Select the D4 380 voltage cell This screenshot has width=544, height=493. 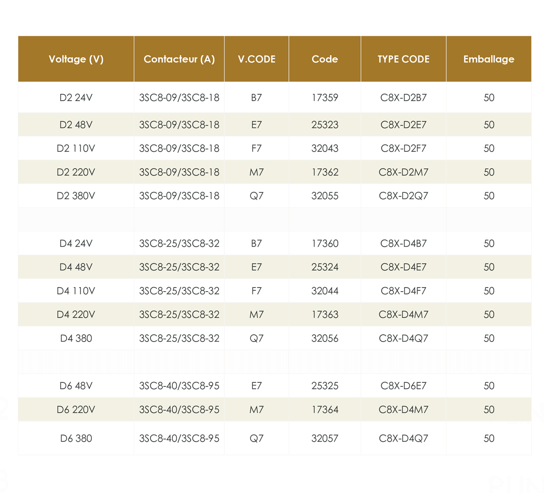point(76,338)
